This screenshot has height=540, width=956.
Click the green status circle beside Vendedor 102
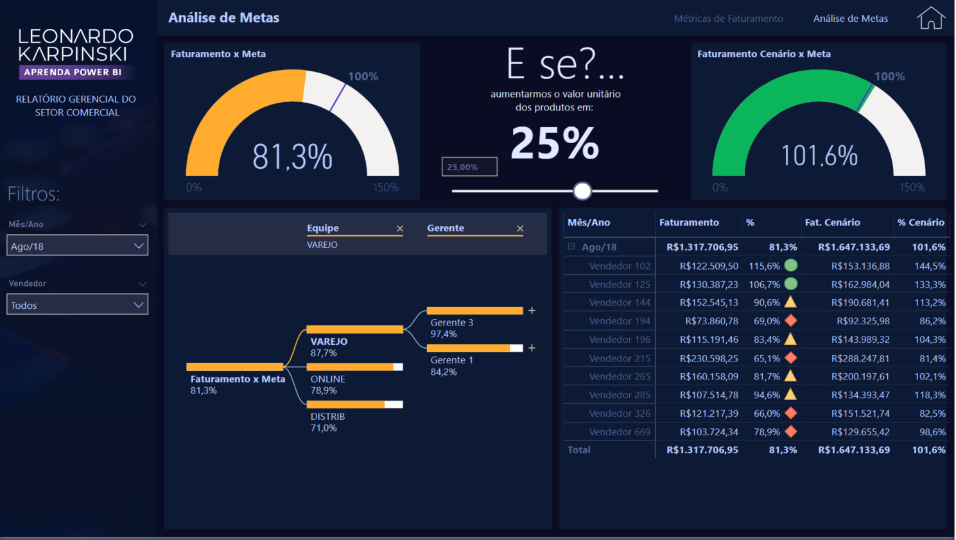point(790,265)
